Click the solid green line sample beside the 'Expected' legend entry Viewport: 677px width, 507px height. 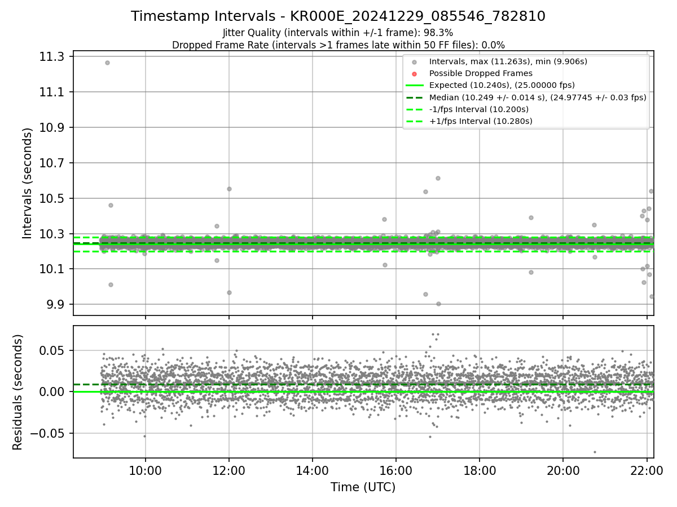[415, 86]
